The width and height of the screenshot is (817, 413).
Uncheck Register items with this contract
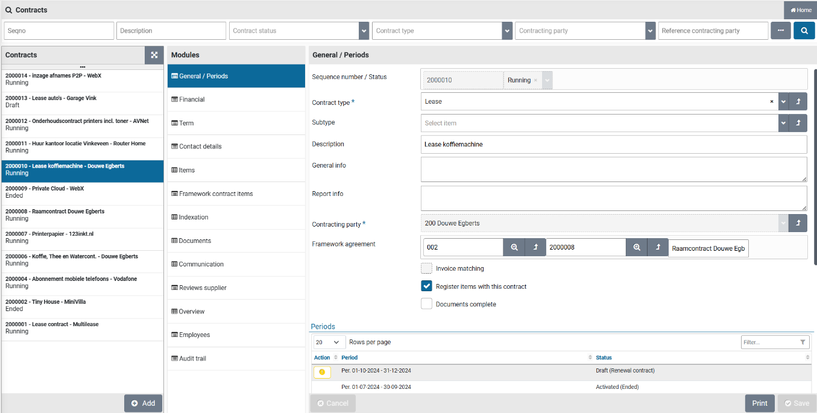(426, 286)
